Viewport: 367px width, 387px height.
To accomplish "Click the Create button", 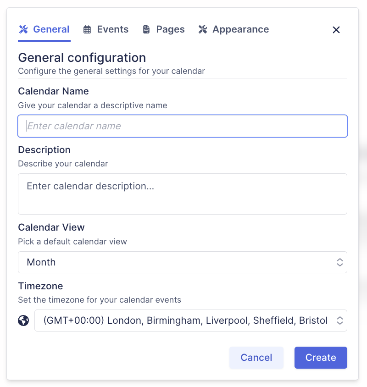I will 321,358.
